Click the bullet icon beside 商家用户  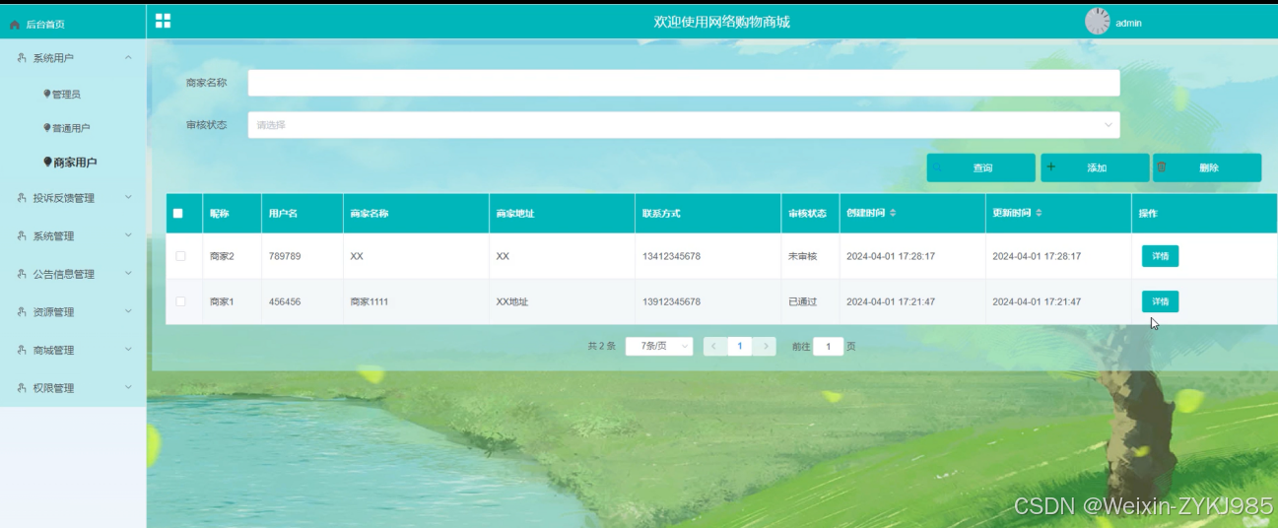click(x=47, y=162)
